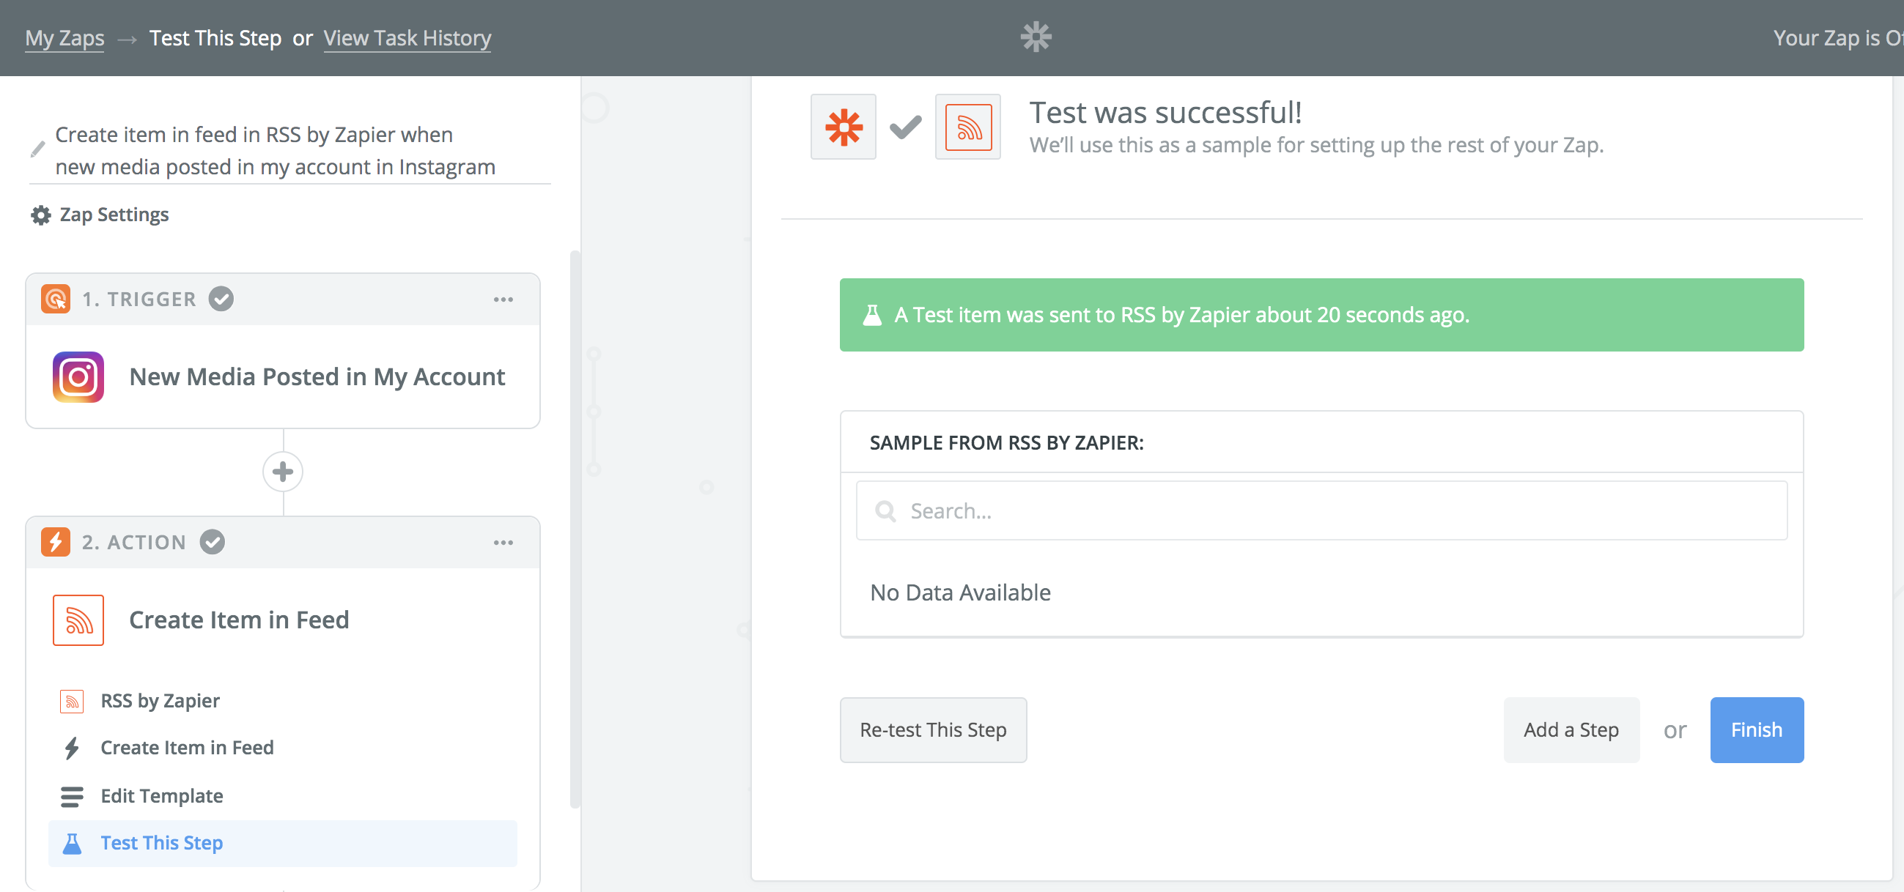Click the orange Zapier icon in test result

click(844, 127)
